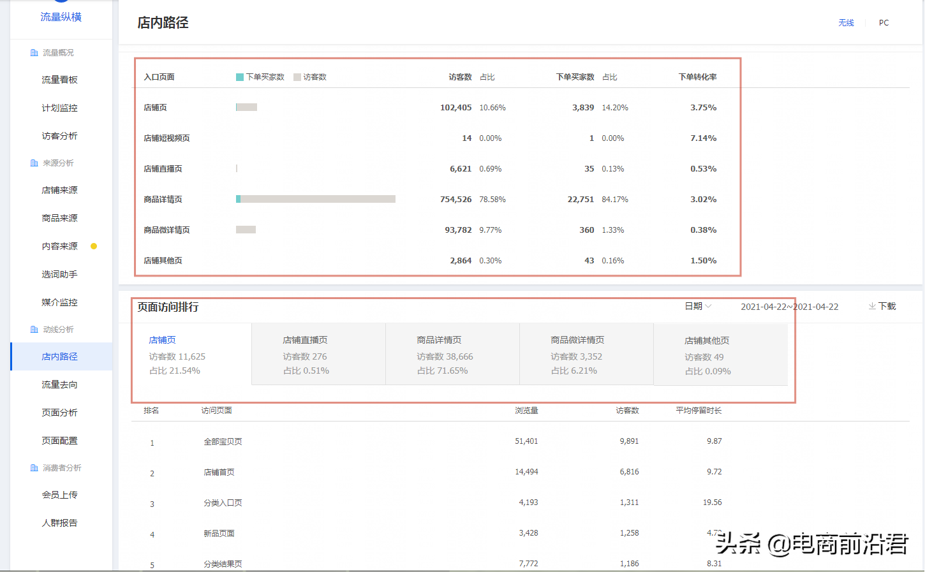
Task: Click the 消费者分析 section icon
Action: pyautogui.click(x=34, y=468)
